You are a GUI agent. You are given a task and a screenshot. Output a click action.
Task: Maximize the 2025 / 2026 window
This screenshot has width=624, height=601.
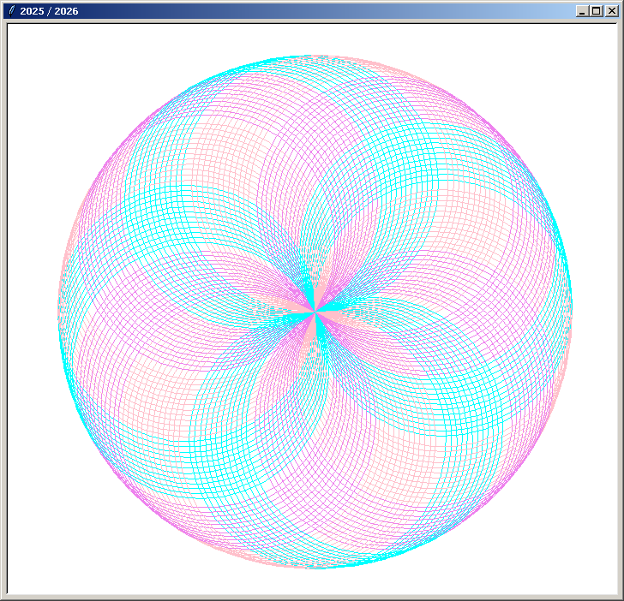click(597, 11)
